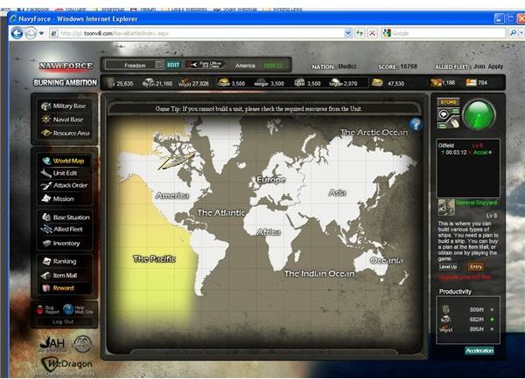Click the browser Refresh icon
The height and width of the screenshot is (379, 525).
click(360, 33)
